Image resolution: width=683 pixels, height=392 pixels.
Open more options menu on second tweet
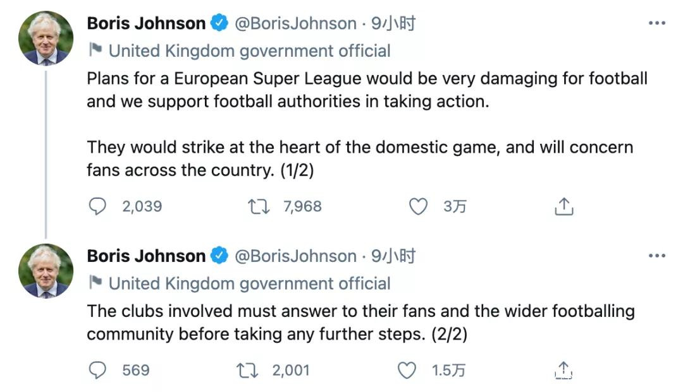tap(658, 256)
